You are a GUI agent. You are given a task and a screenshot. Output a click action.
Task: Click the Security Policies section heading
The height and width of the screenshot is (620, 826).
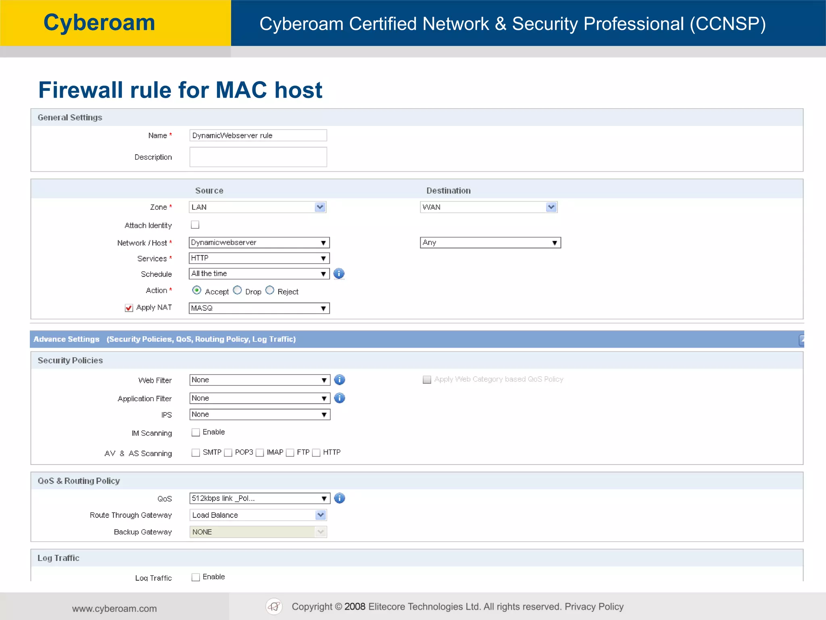coord(70,360)
